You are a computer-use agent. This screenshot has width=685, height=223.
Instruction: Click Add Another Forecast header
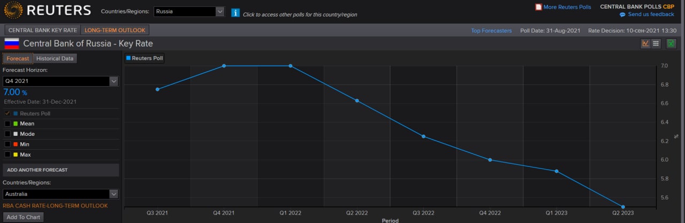pos(60,170)
